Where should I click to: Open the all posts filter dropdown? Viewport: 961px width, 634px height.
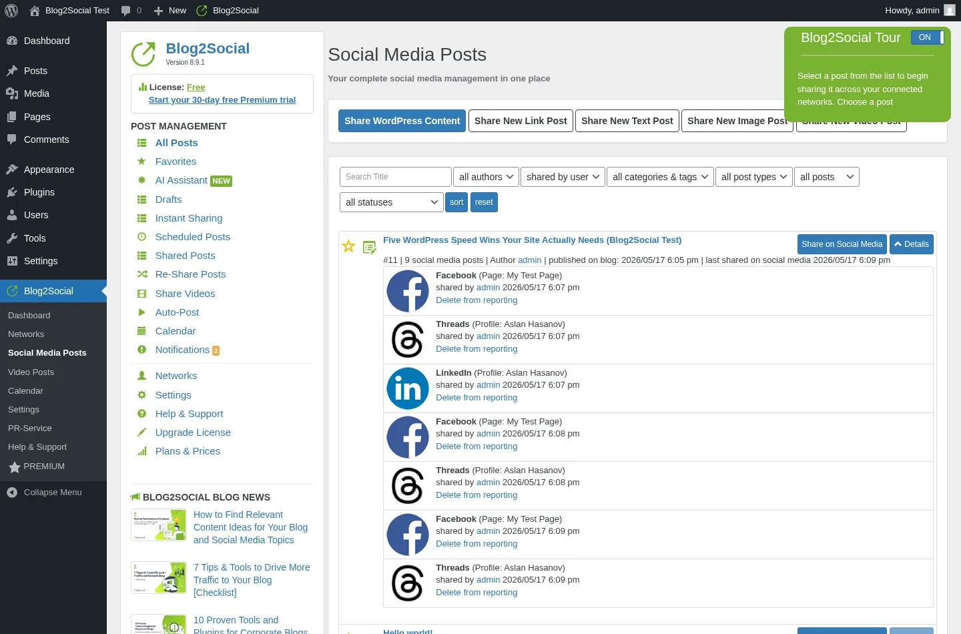[827, 177]
